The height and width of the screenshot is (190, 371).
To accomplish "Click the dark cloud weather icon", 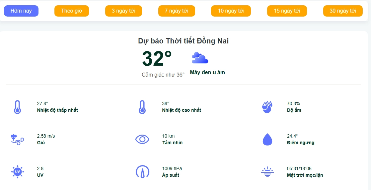I will pos(200,58).
